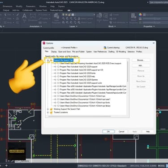The image size is (168, 168).
Task: Switch to the Selection tab
Action: (131, 52)
